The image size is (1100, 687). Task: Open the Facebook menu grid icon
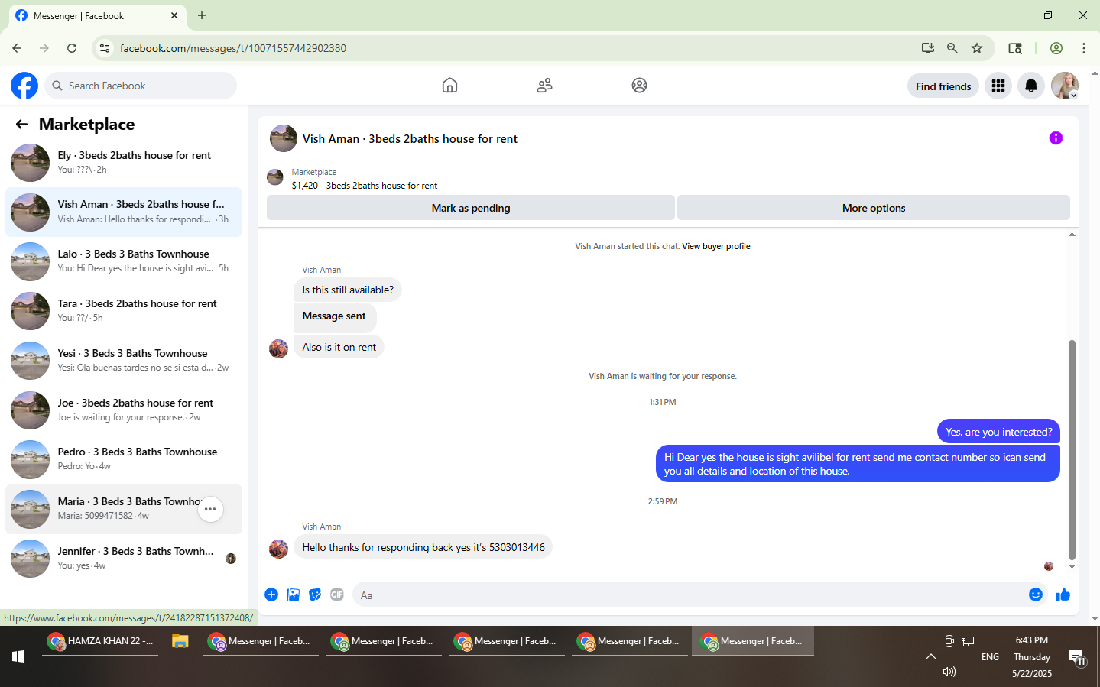point(998,86)
